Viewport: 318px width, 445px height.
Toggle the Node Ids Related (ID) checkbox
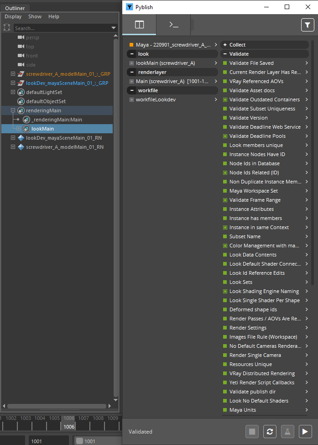(x=225, y=173)
